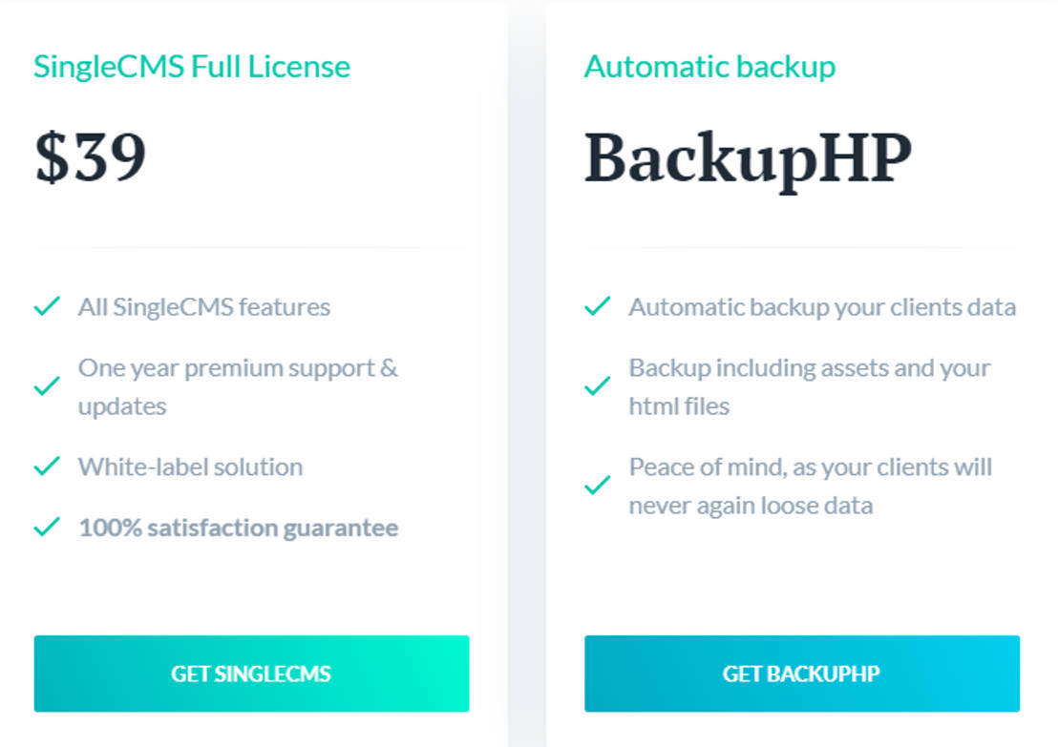Click checkmark next to Automatic backup clients data
Screen dimensions: 1058x747
click(x=597, y=307)
